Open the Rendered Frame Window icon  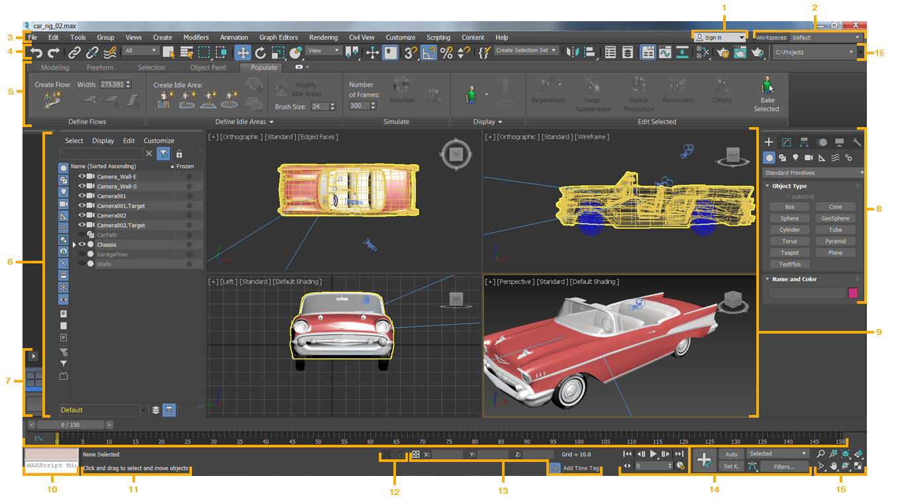tap(740, 52)
